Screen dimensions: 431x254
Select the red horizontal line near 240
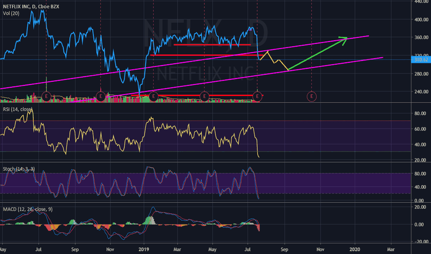pyautogui.click(x=197, y=95)
